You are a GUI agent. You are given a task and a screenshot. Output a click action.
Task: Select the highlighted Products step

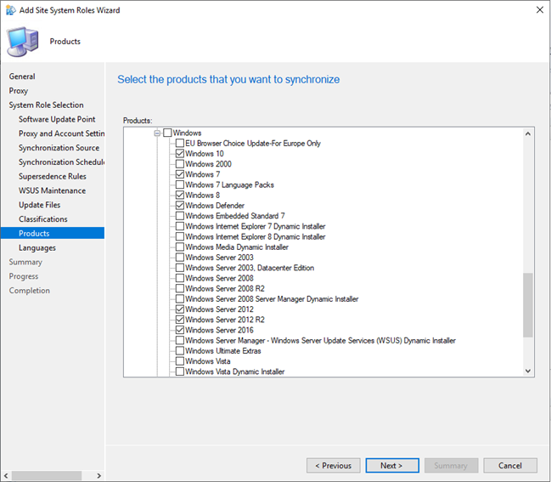pos(53,233)
